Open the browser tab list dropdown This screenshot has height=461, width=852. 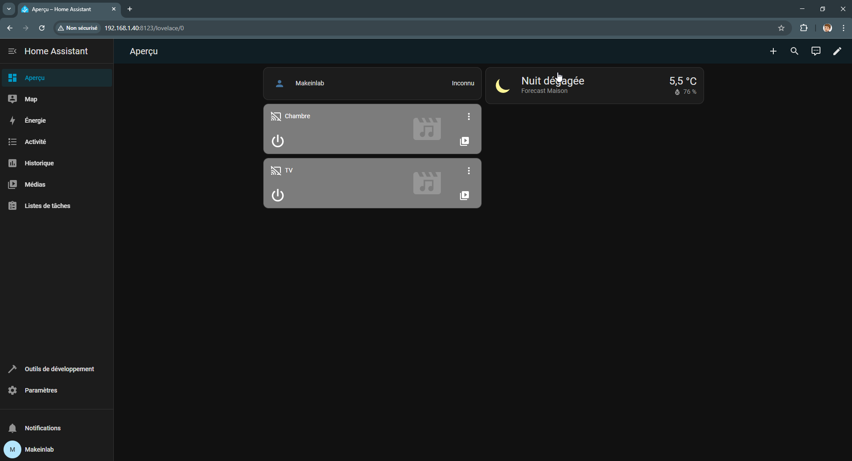coord(9,9)
